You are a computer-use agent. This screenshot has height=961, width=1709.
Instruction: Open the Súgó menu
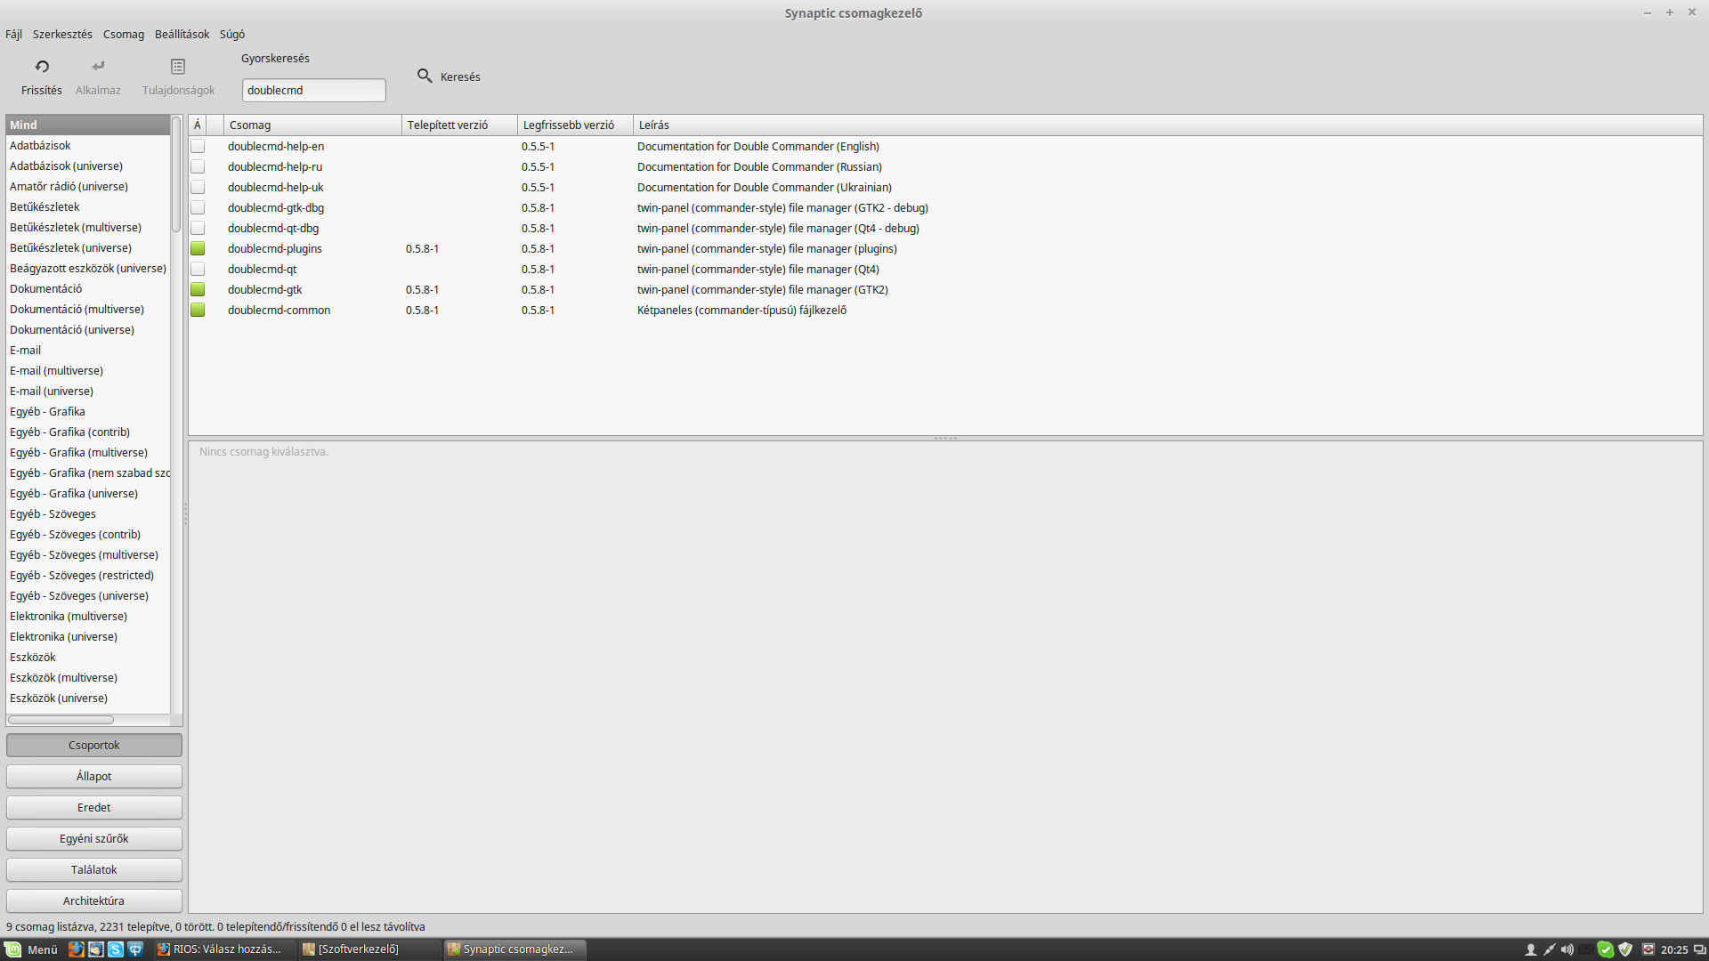coord(232,34)
